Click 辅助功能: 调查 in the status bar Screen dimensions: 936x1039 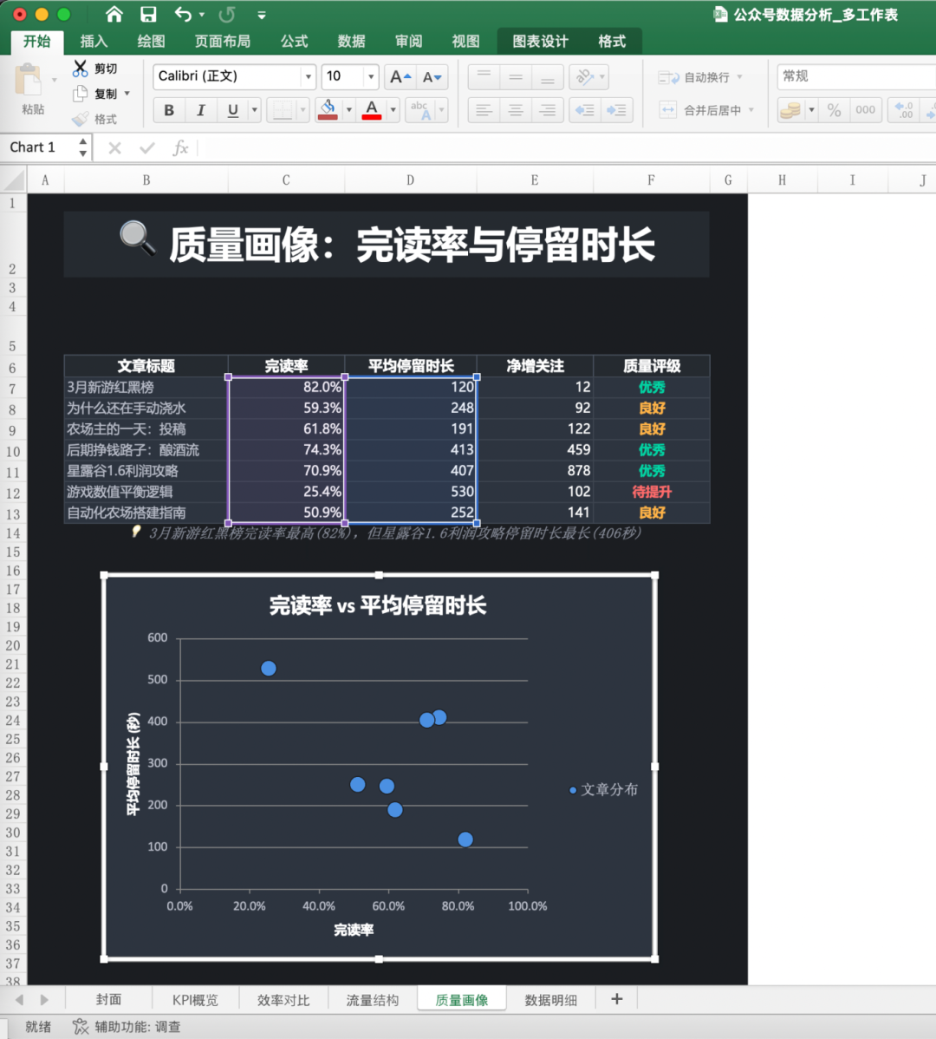coord(127,1026)
